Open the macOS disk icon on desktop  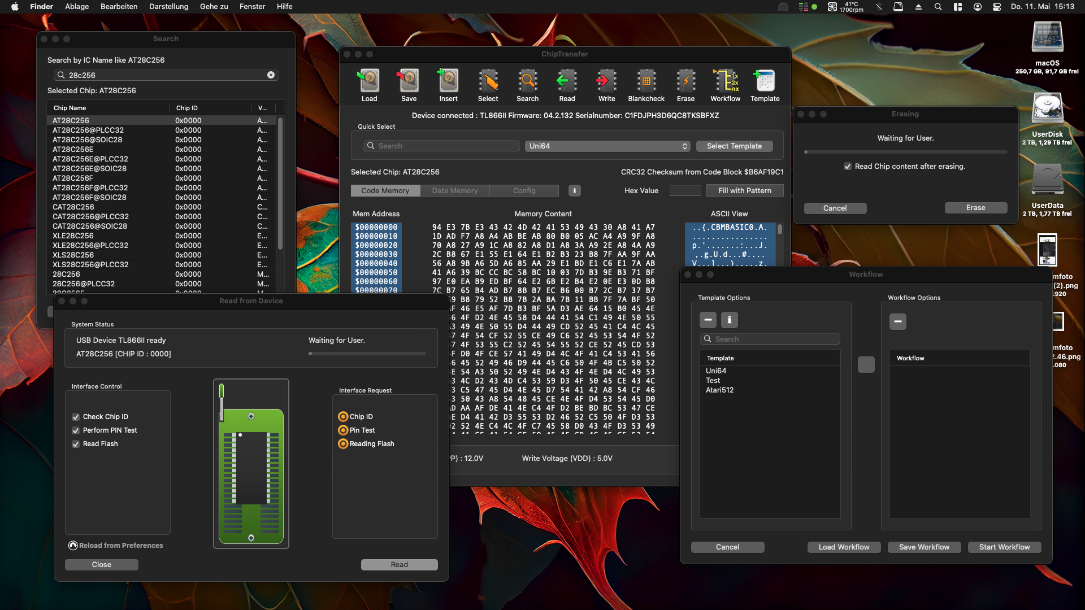(1047, 38)
